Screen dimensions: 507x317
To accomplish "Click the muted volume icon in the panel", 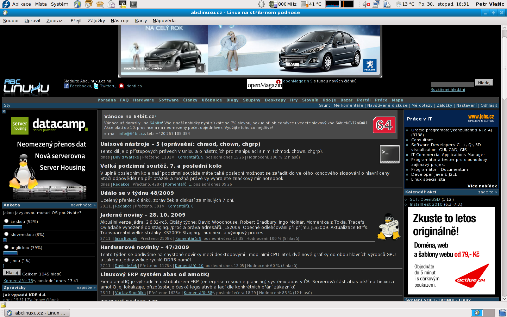I will pyautogui.click(x=366, y=4).
